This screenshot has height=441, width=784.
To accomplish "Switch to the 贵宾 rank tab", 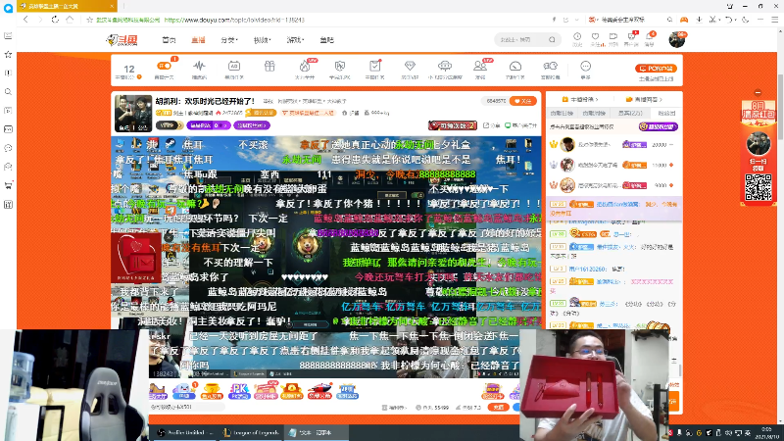I will pos(630,113).
